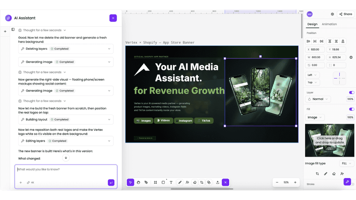Image resolution: width=356 pixels, height=200 pixels.
Task: Click layer opacity 100% field
Action: point(350,99)
